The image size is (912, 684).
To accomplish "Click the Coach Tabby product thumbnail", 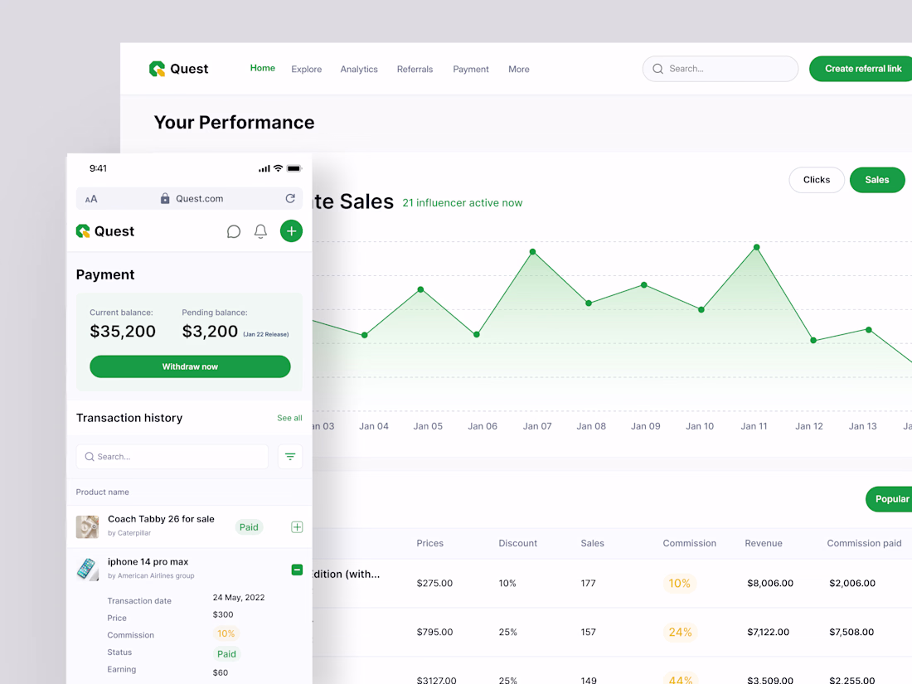I will (87, 526).
